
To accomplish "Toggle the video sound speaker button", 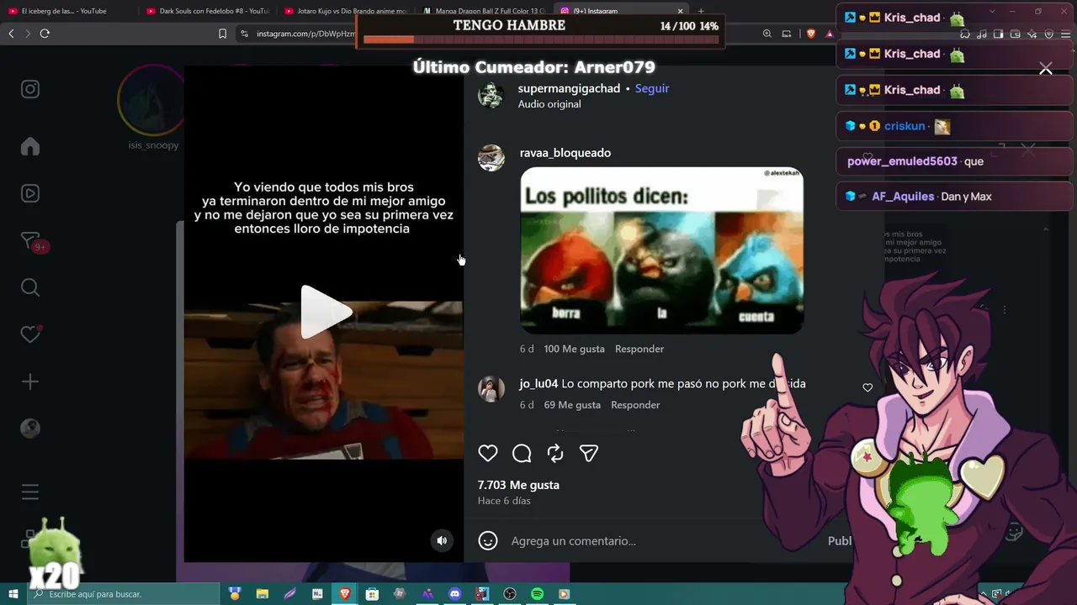I will point(442,540).
